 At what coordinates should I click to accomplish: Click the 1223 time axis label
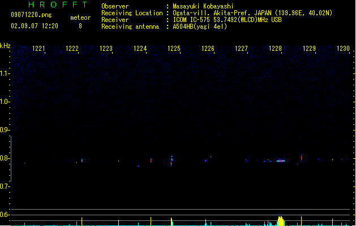(x=106, y=49)
